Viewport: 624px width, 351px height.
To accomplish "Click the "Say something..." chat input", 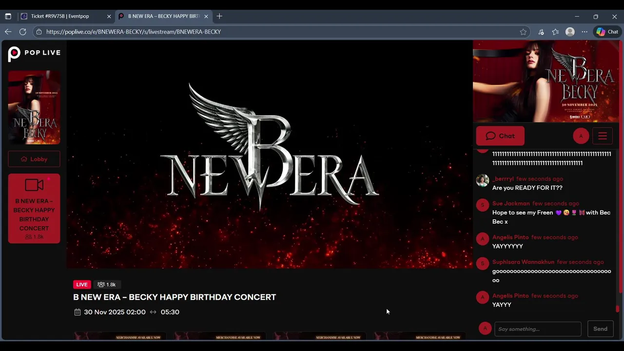I will coord(538,329).
